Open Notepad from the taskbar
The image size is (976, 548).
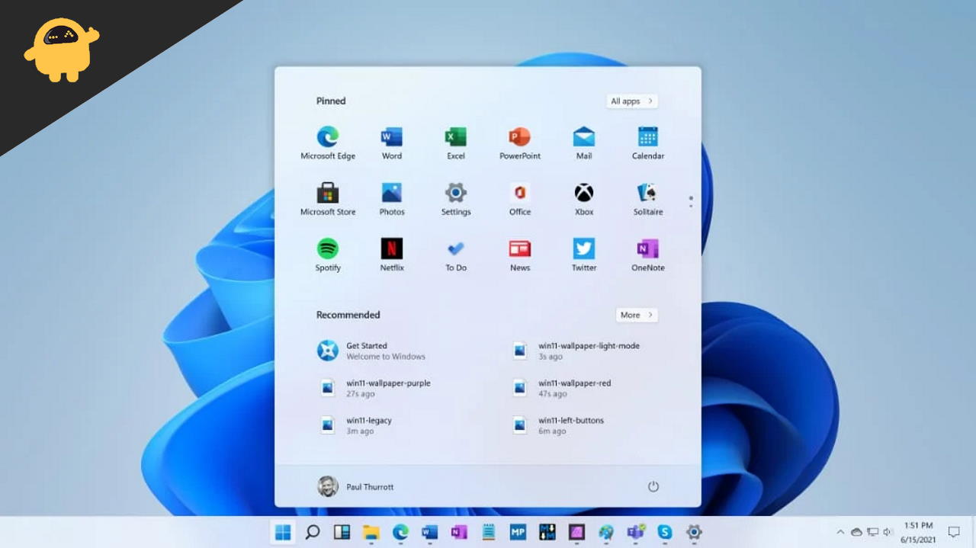[x=488, y=532]
